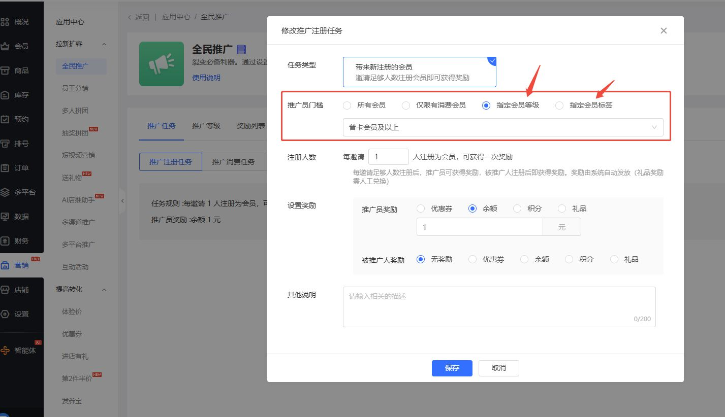Viewport: 725px width, 417px height.
Task: Open the 概况 overview section
Action: (x=22, y=21)
